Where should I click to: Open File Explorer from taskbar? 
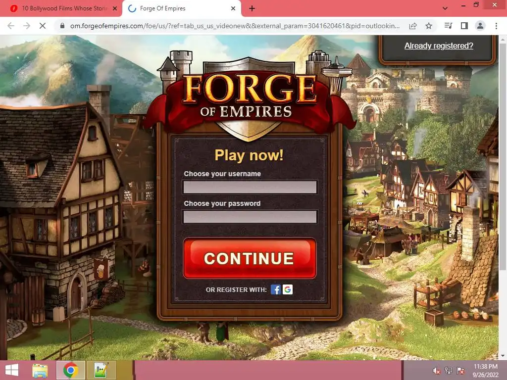(40, 370)
